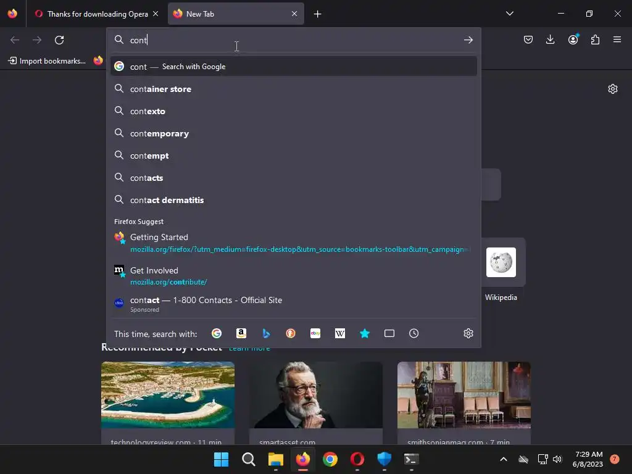This screenshot has width=632, height=474.
Task: Search this time with eBay icon
Action: pyautogui.click(x=315, y=333)
